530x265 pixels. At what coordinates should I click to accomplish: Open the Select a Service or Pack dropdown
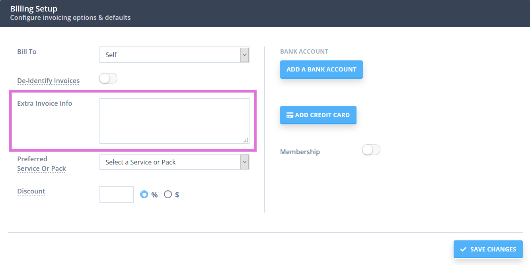click(x=174, y=162)
